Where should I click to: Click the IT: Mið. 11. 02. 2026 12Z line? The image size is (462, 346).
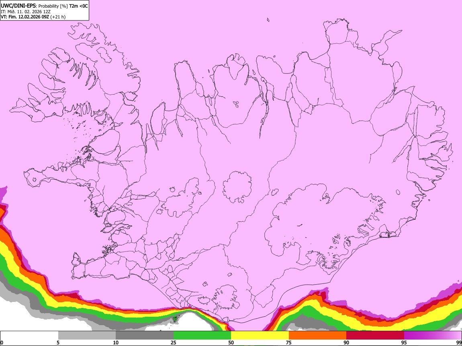[x=26, y=12]
